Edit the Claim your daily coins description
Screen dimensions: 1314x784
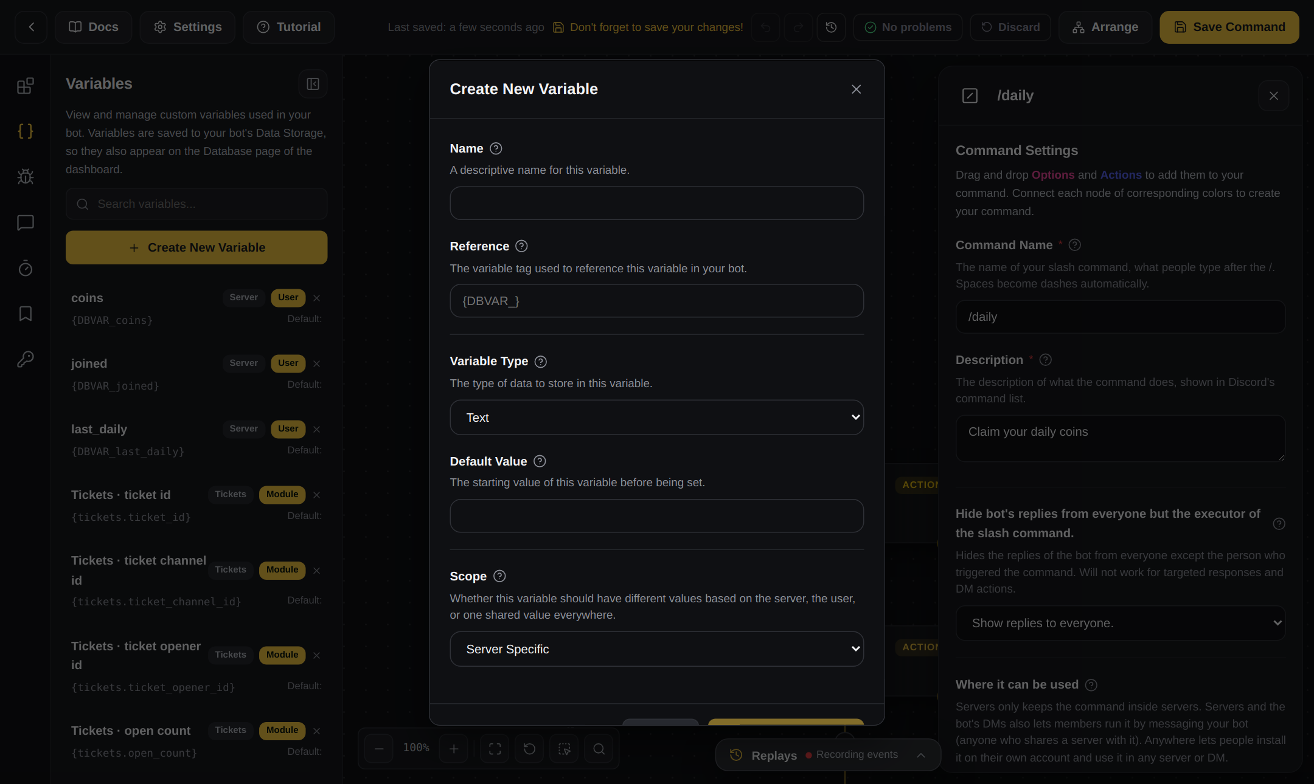coord(1120,438)
